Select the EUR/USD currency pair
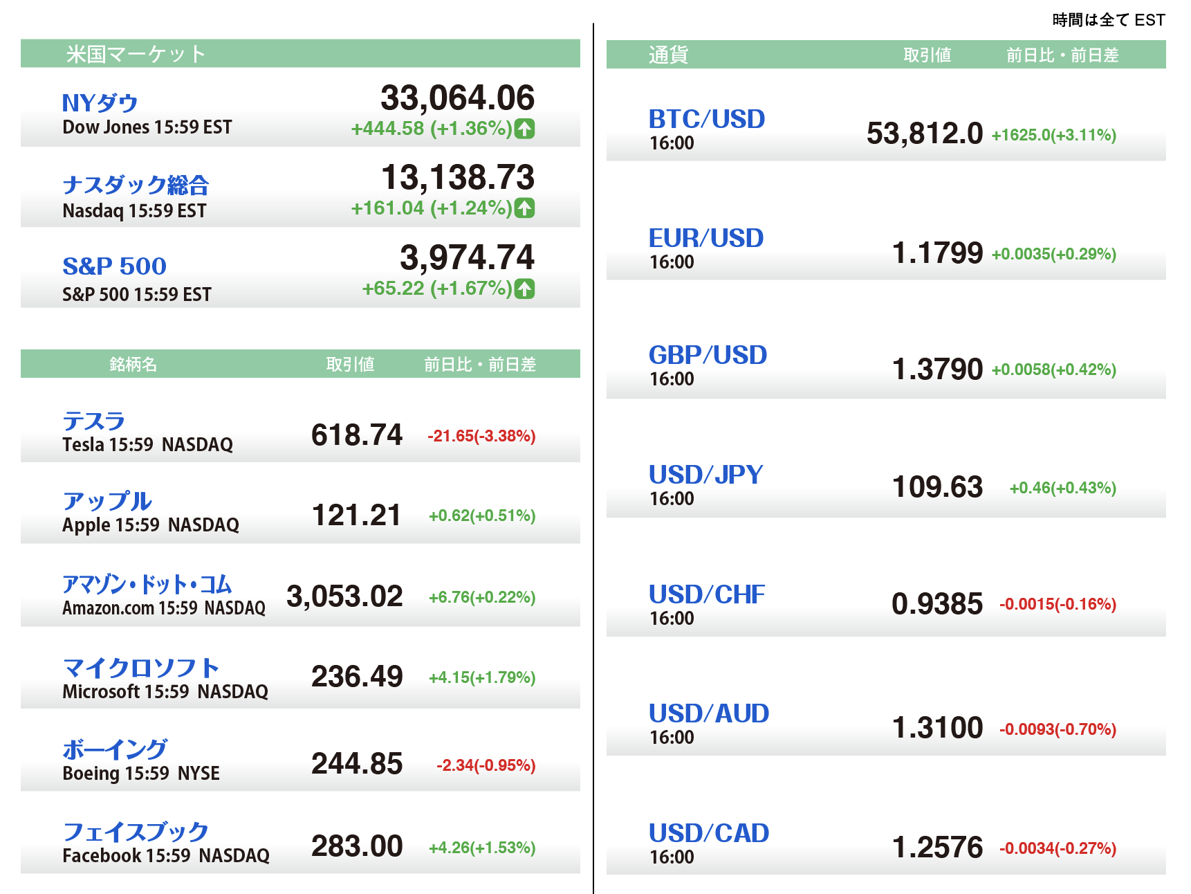The image size is (1191, 894). (705, 238)
